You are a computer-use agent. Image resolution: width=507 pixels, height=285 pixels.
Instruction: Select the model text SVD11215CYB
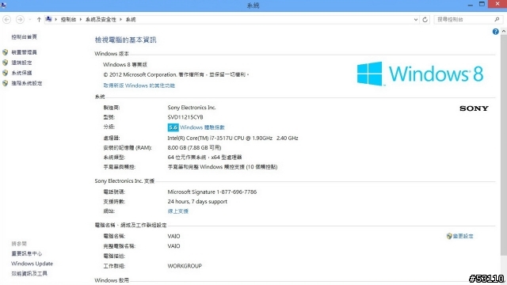point(185,117)
